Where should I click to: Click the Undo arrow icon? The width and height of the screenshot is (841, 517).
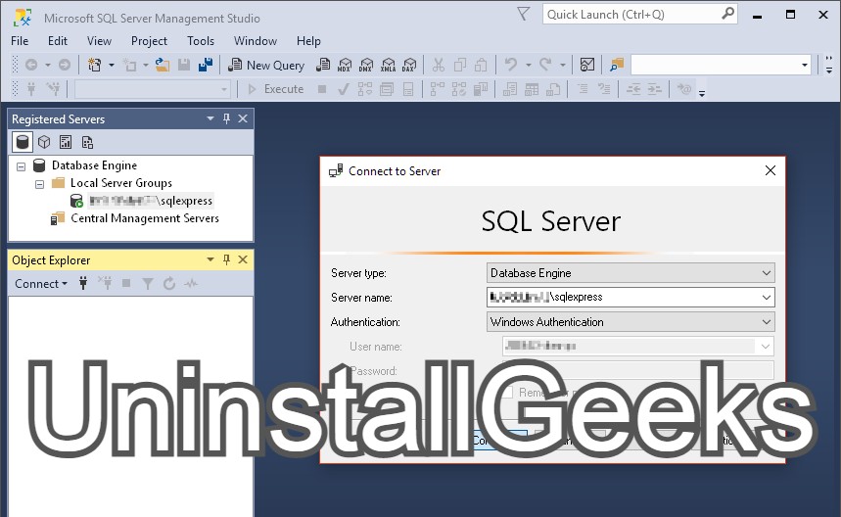[x=511, y=66]
